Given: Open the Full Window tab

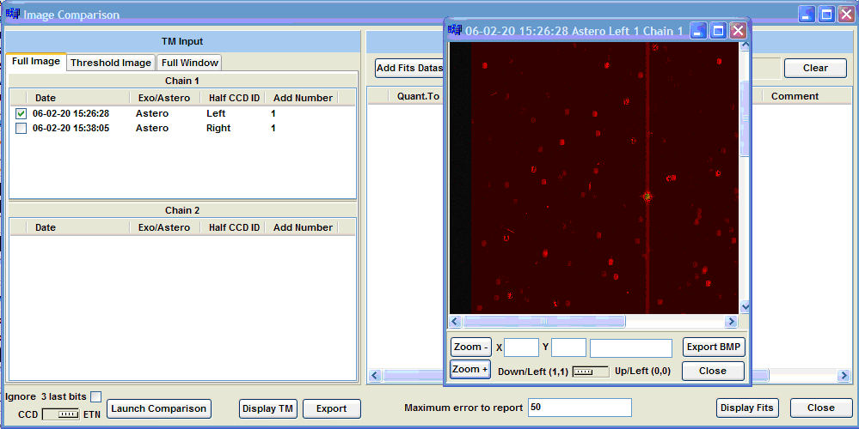Looking at the screenshot, I should click(190, 63).
